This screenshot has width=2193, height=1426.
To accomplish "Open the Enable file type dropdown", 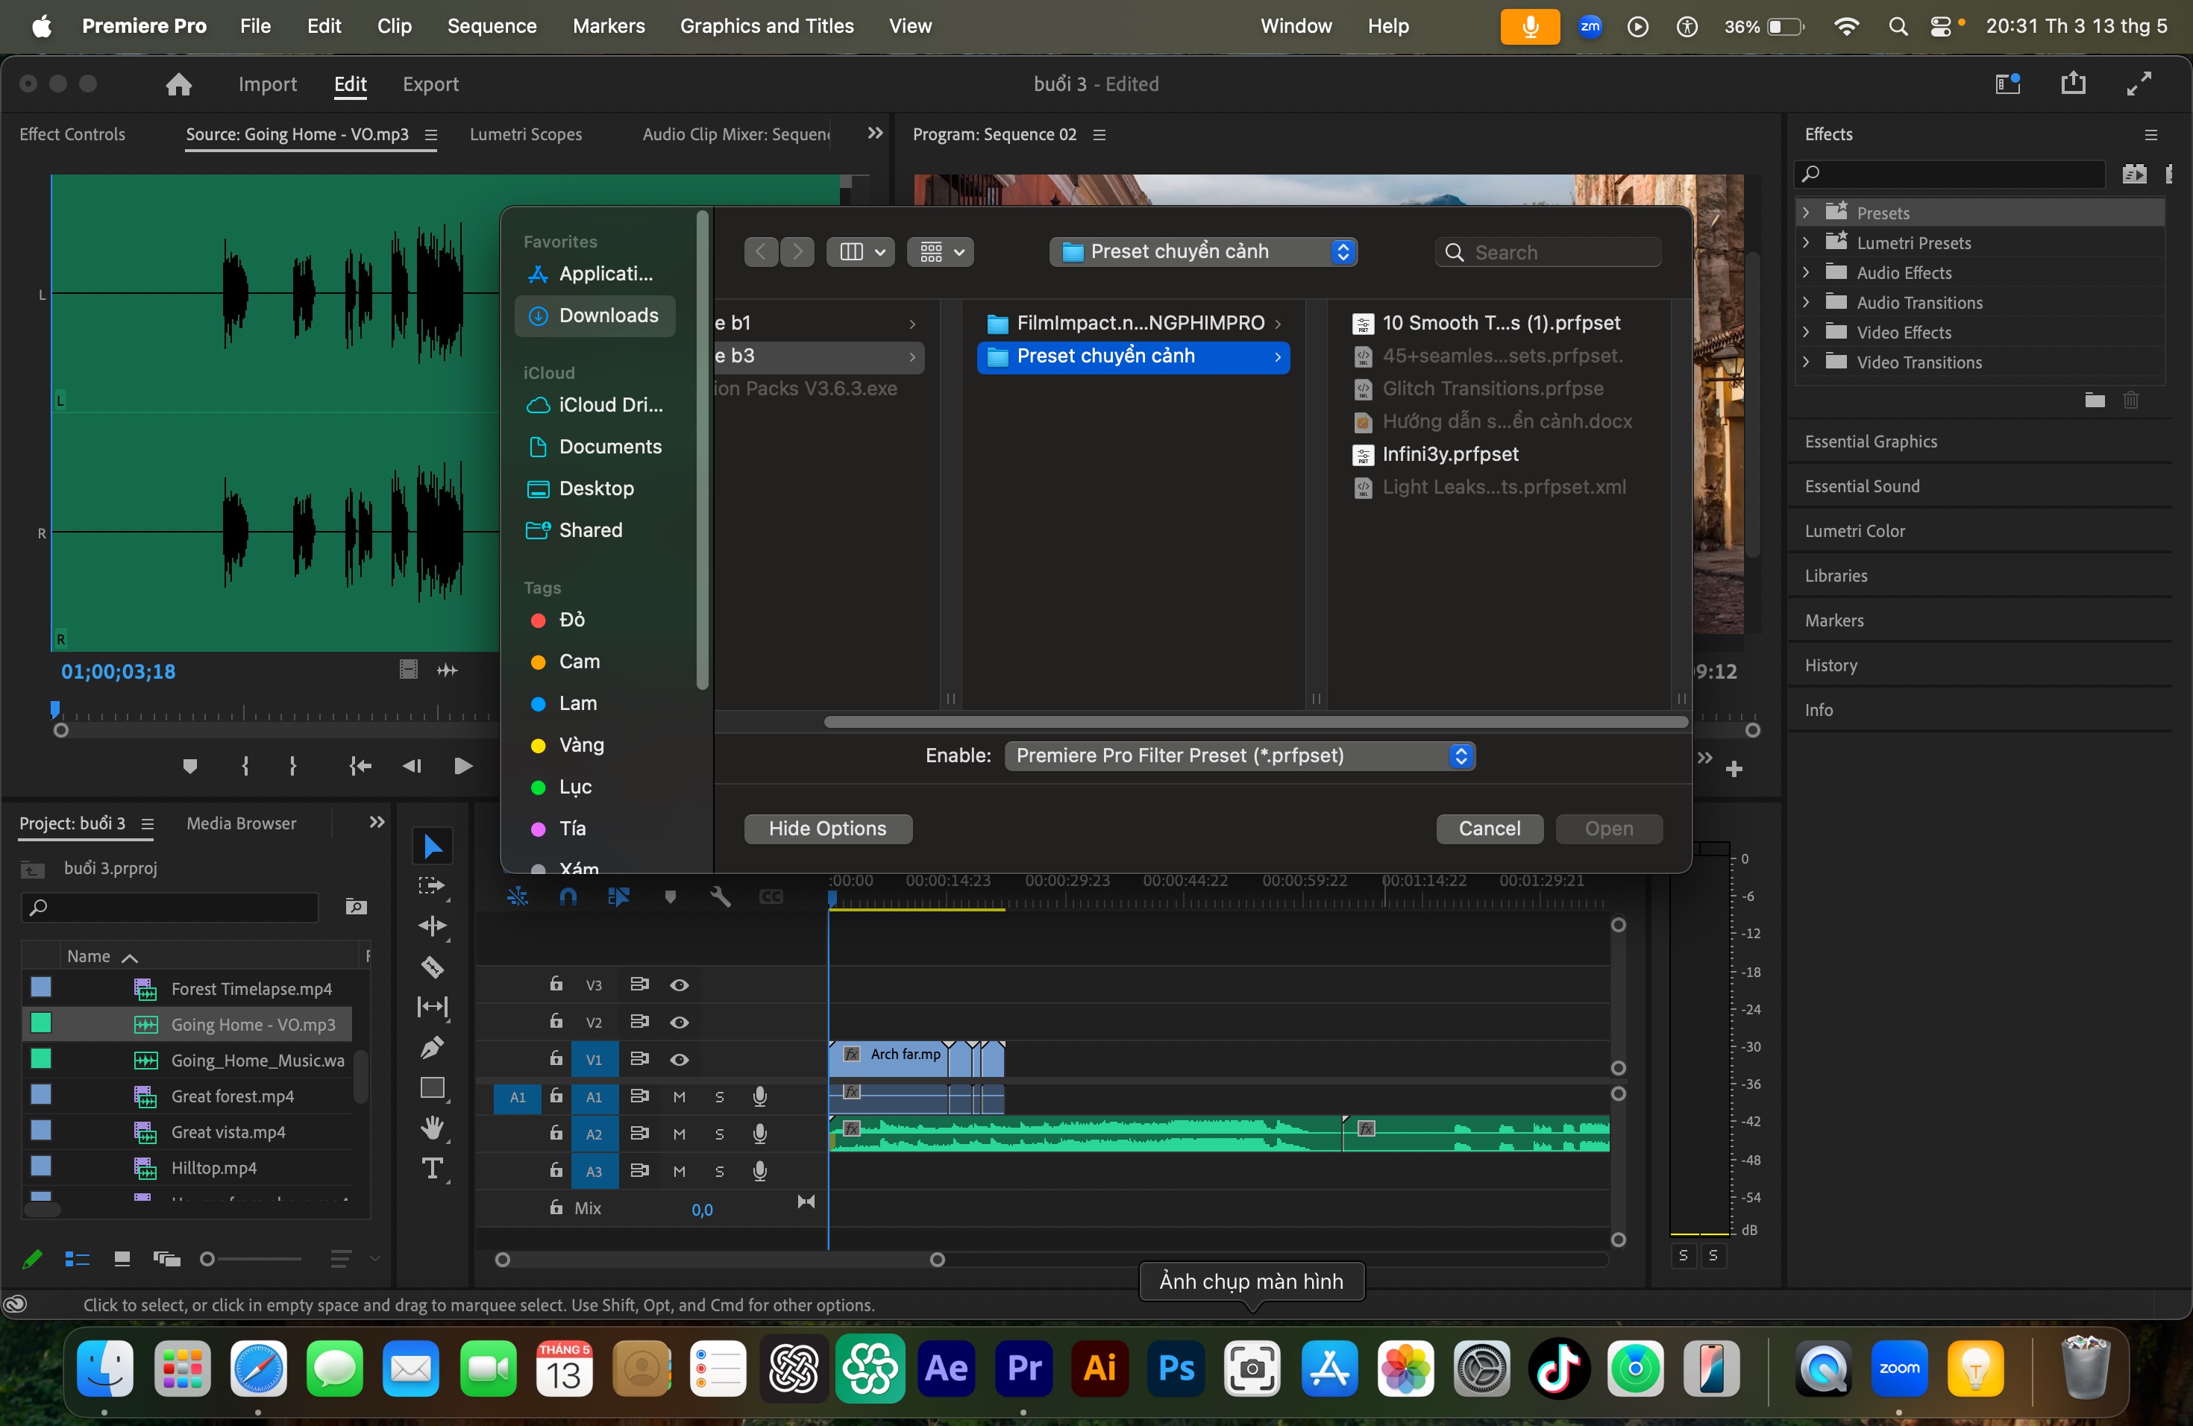I will [x=1239, y=756].
